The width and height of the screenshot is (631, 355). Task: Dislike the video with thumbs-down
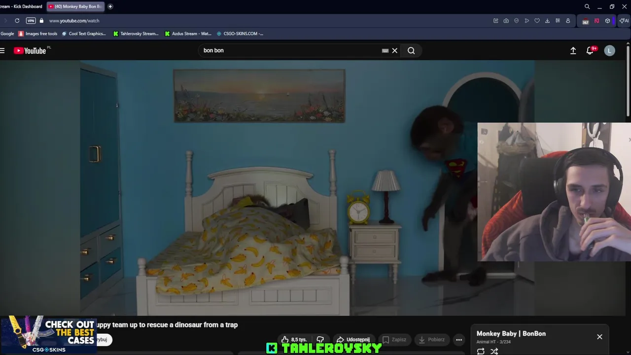pyautogui.click(x=320, y=339)
